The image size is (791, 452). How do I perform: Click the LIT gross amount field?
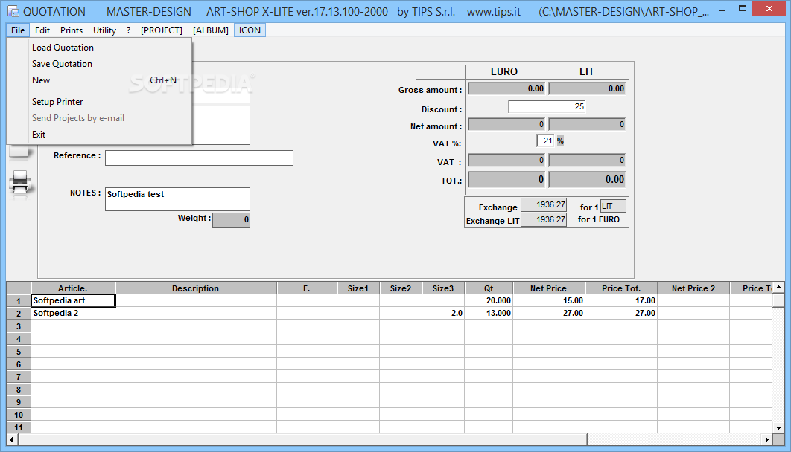(587, 88)
